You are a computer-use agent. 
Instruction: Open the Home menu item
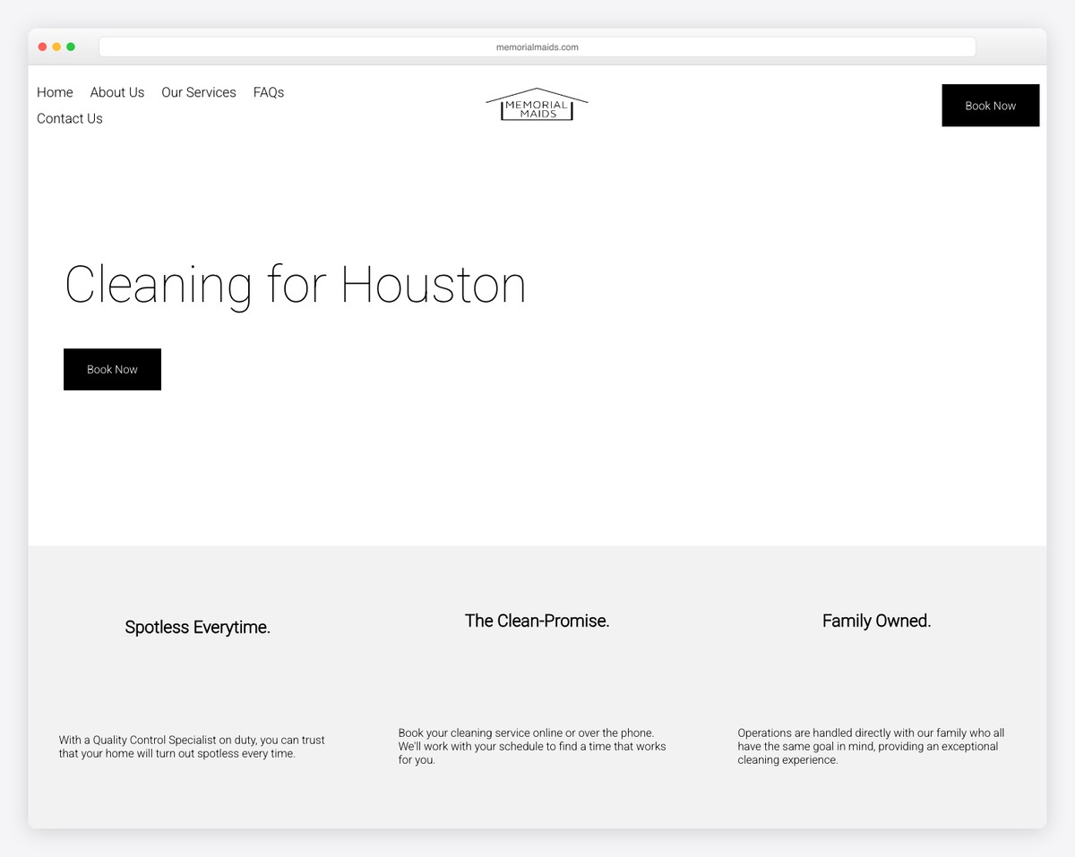coord(55,92)
